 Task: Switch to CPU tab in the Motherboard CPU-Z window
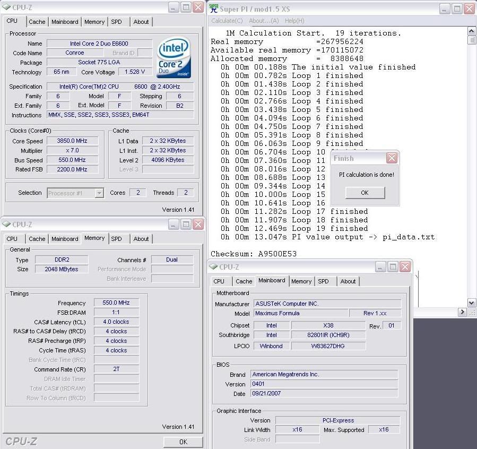tap(219, 281)
